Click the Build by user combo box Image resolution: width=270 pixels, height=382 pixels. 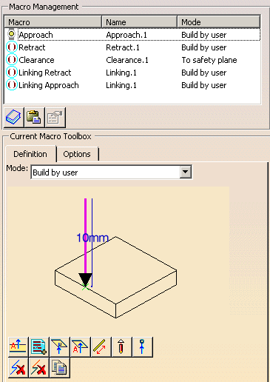[111, 172]
